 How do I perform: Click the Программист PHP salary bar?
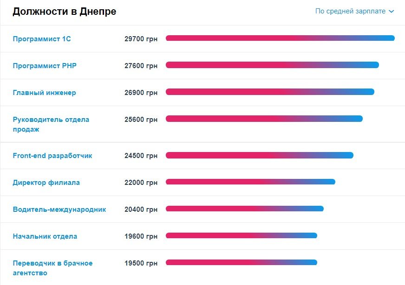point(272,65)
